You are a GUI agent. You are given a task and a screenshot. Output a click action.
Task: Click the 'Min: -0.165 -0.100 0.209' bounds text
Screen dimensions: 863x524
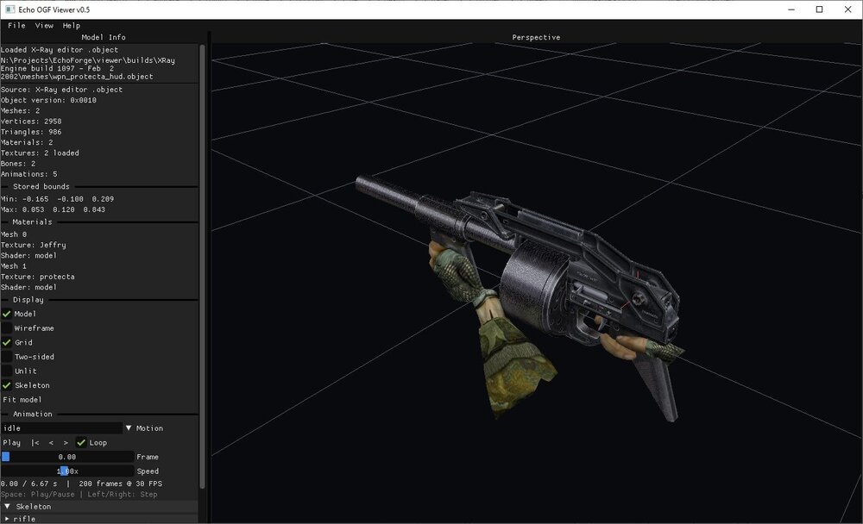coord(57,200)
